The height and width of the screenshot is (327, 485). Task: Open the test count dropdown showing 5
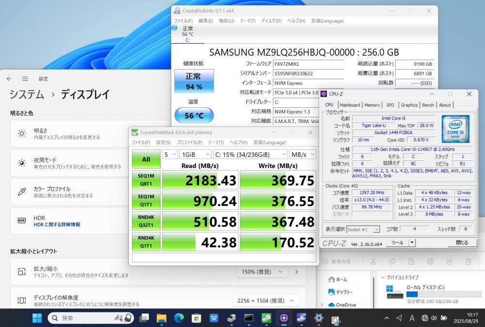click(170, 155)
